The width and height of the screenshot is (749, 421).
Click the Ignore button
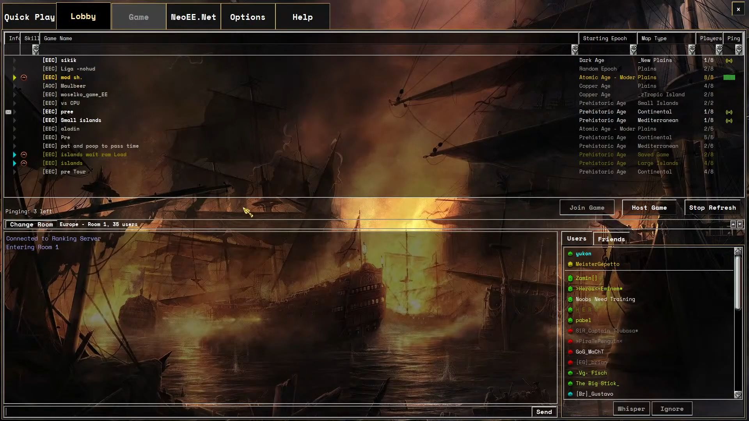coord(672,409)
